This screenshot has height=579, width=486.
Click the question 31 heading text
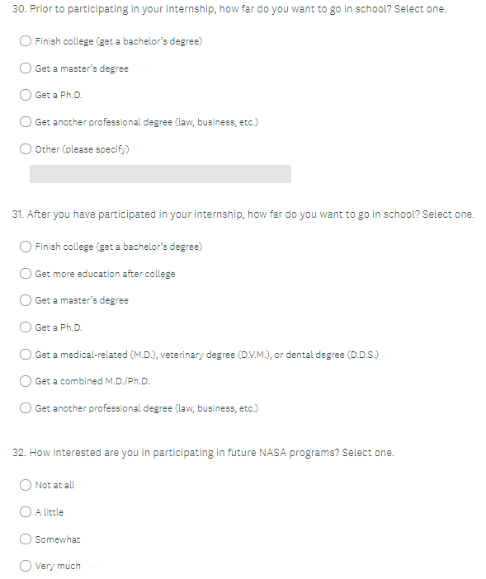pyautogui.click(x=243, y=214)
